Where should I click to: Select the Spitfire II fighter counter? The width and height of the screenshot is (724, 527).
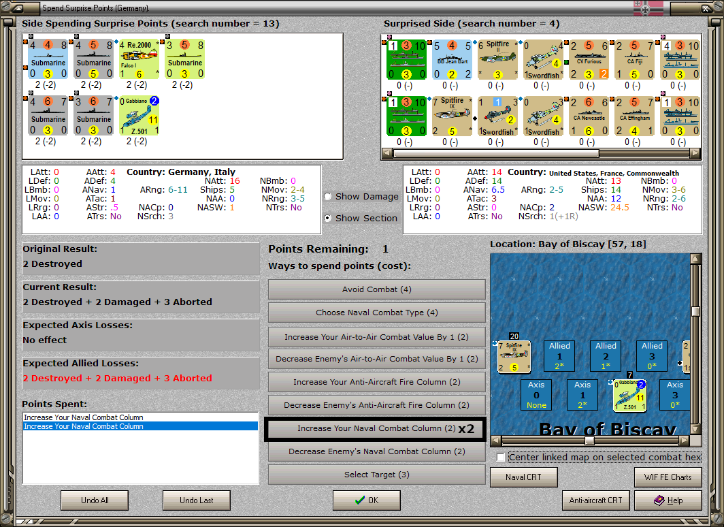(498, 60)
